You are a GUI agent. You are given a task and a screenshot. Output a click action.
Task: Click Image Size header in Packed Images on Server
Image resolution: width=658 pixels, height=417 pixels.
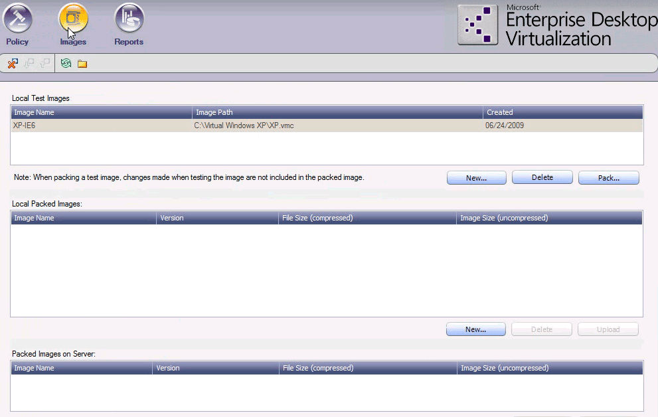[x=550, y=368]
